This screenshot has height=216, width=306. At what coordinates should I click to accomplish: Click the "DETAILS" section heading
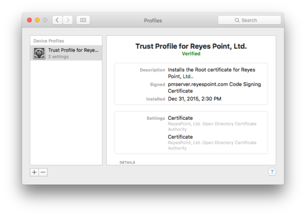[x=127, y=163]
